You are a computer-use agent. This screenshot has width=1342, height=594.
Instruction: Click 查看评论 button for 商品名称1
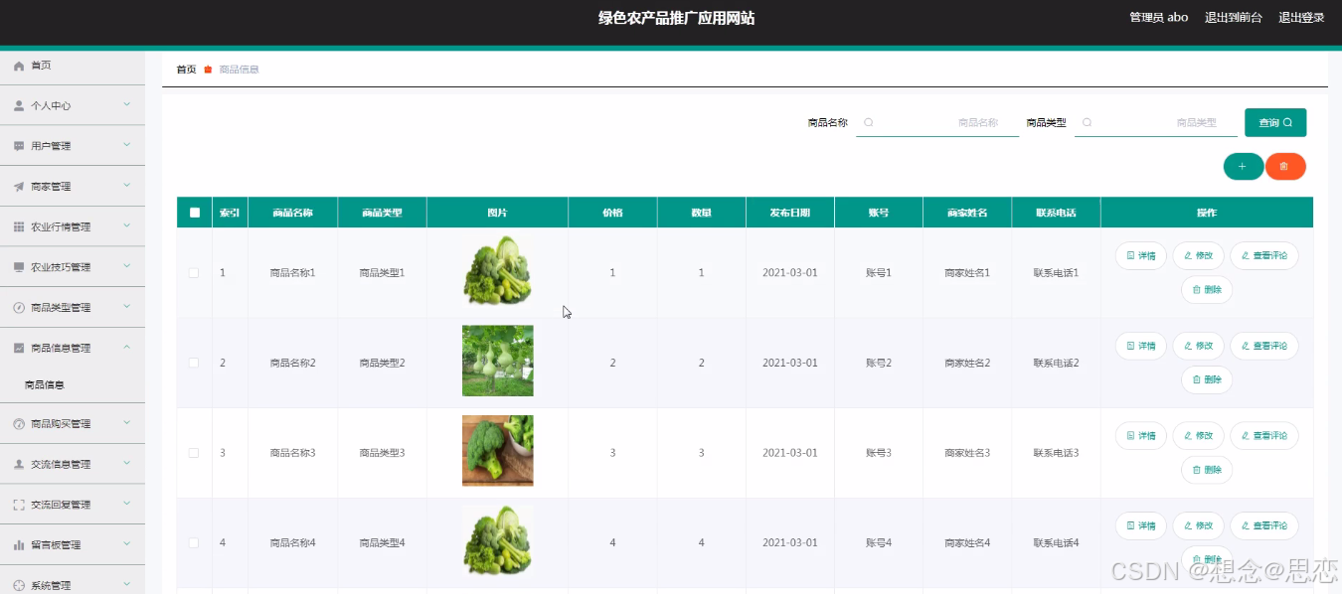[1264, 256]
